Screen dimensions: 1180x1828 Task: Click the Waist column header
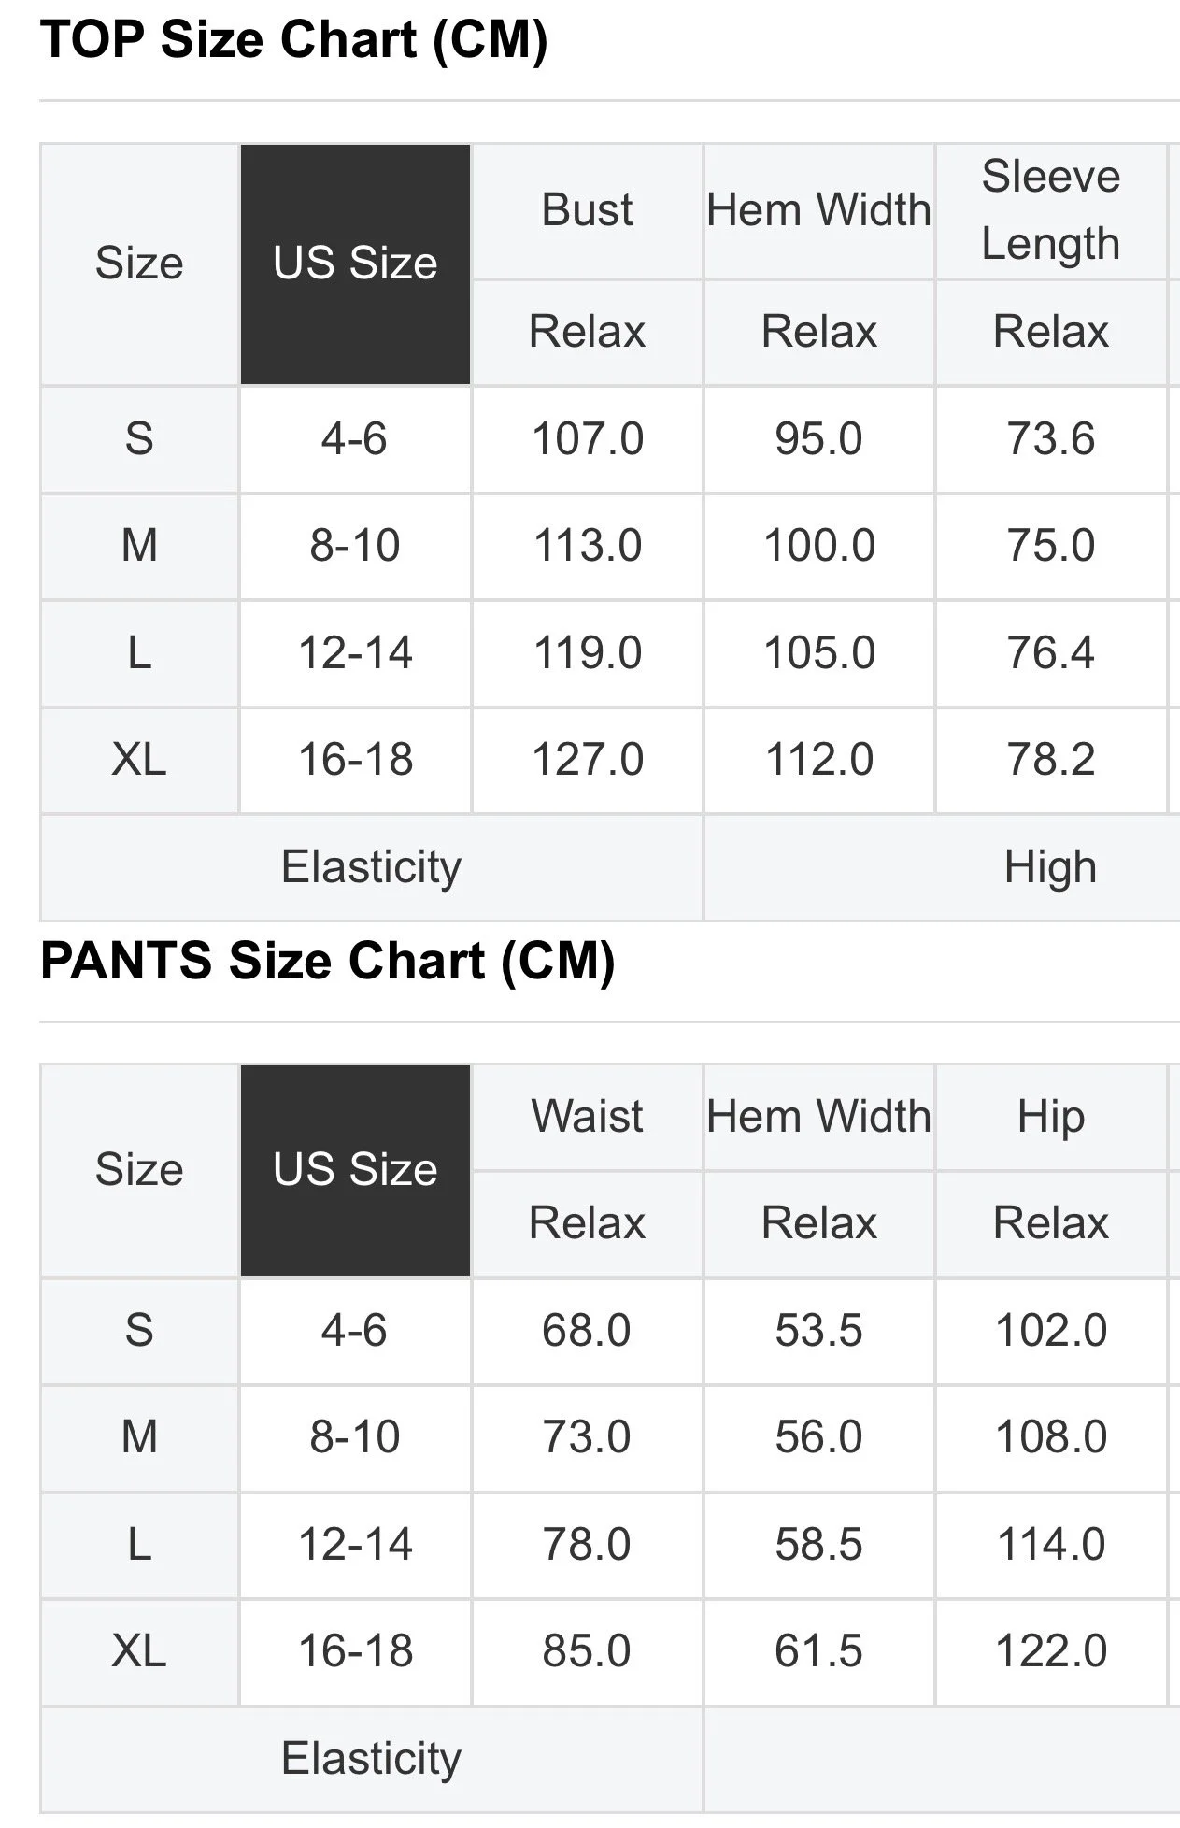tap(587, 1117)
